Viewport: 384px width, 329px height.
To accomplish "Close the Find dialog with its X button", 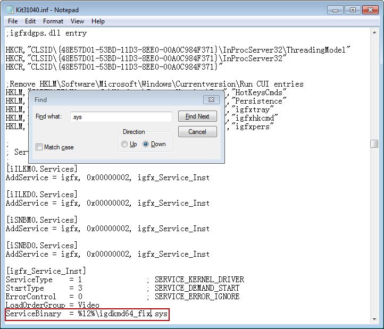I will [211, 99].
